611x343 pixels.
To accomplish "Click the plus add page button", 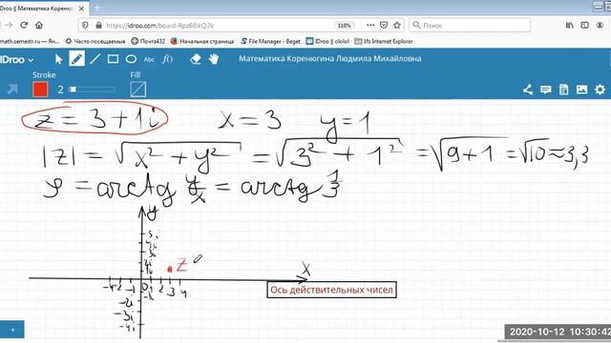I will [12, 330].
